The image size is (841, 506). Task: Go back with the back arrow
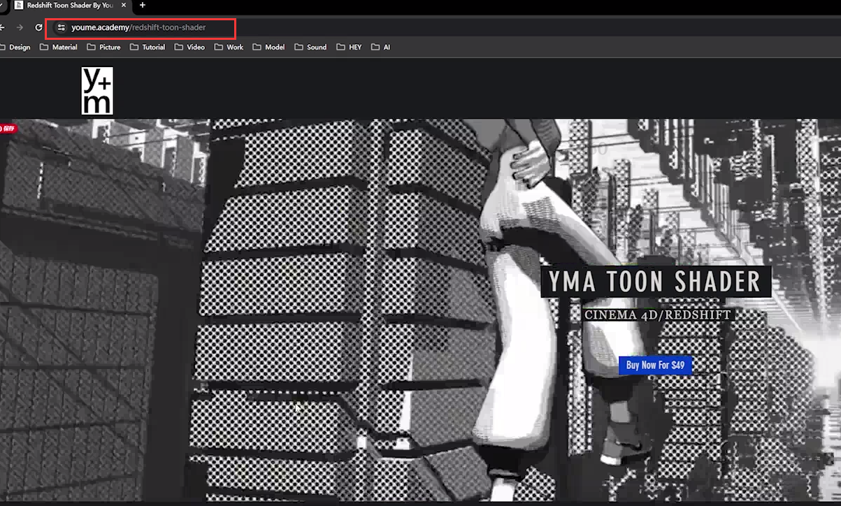click(x=3, y=27)
